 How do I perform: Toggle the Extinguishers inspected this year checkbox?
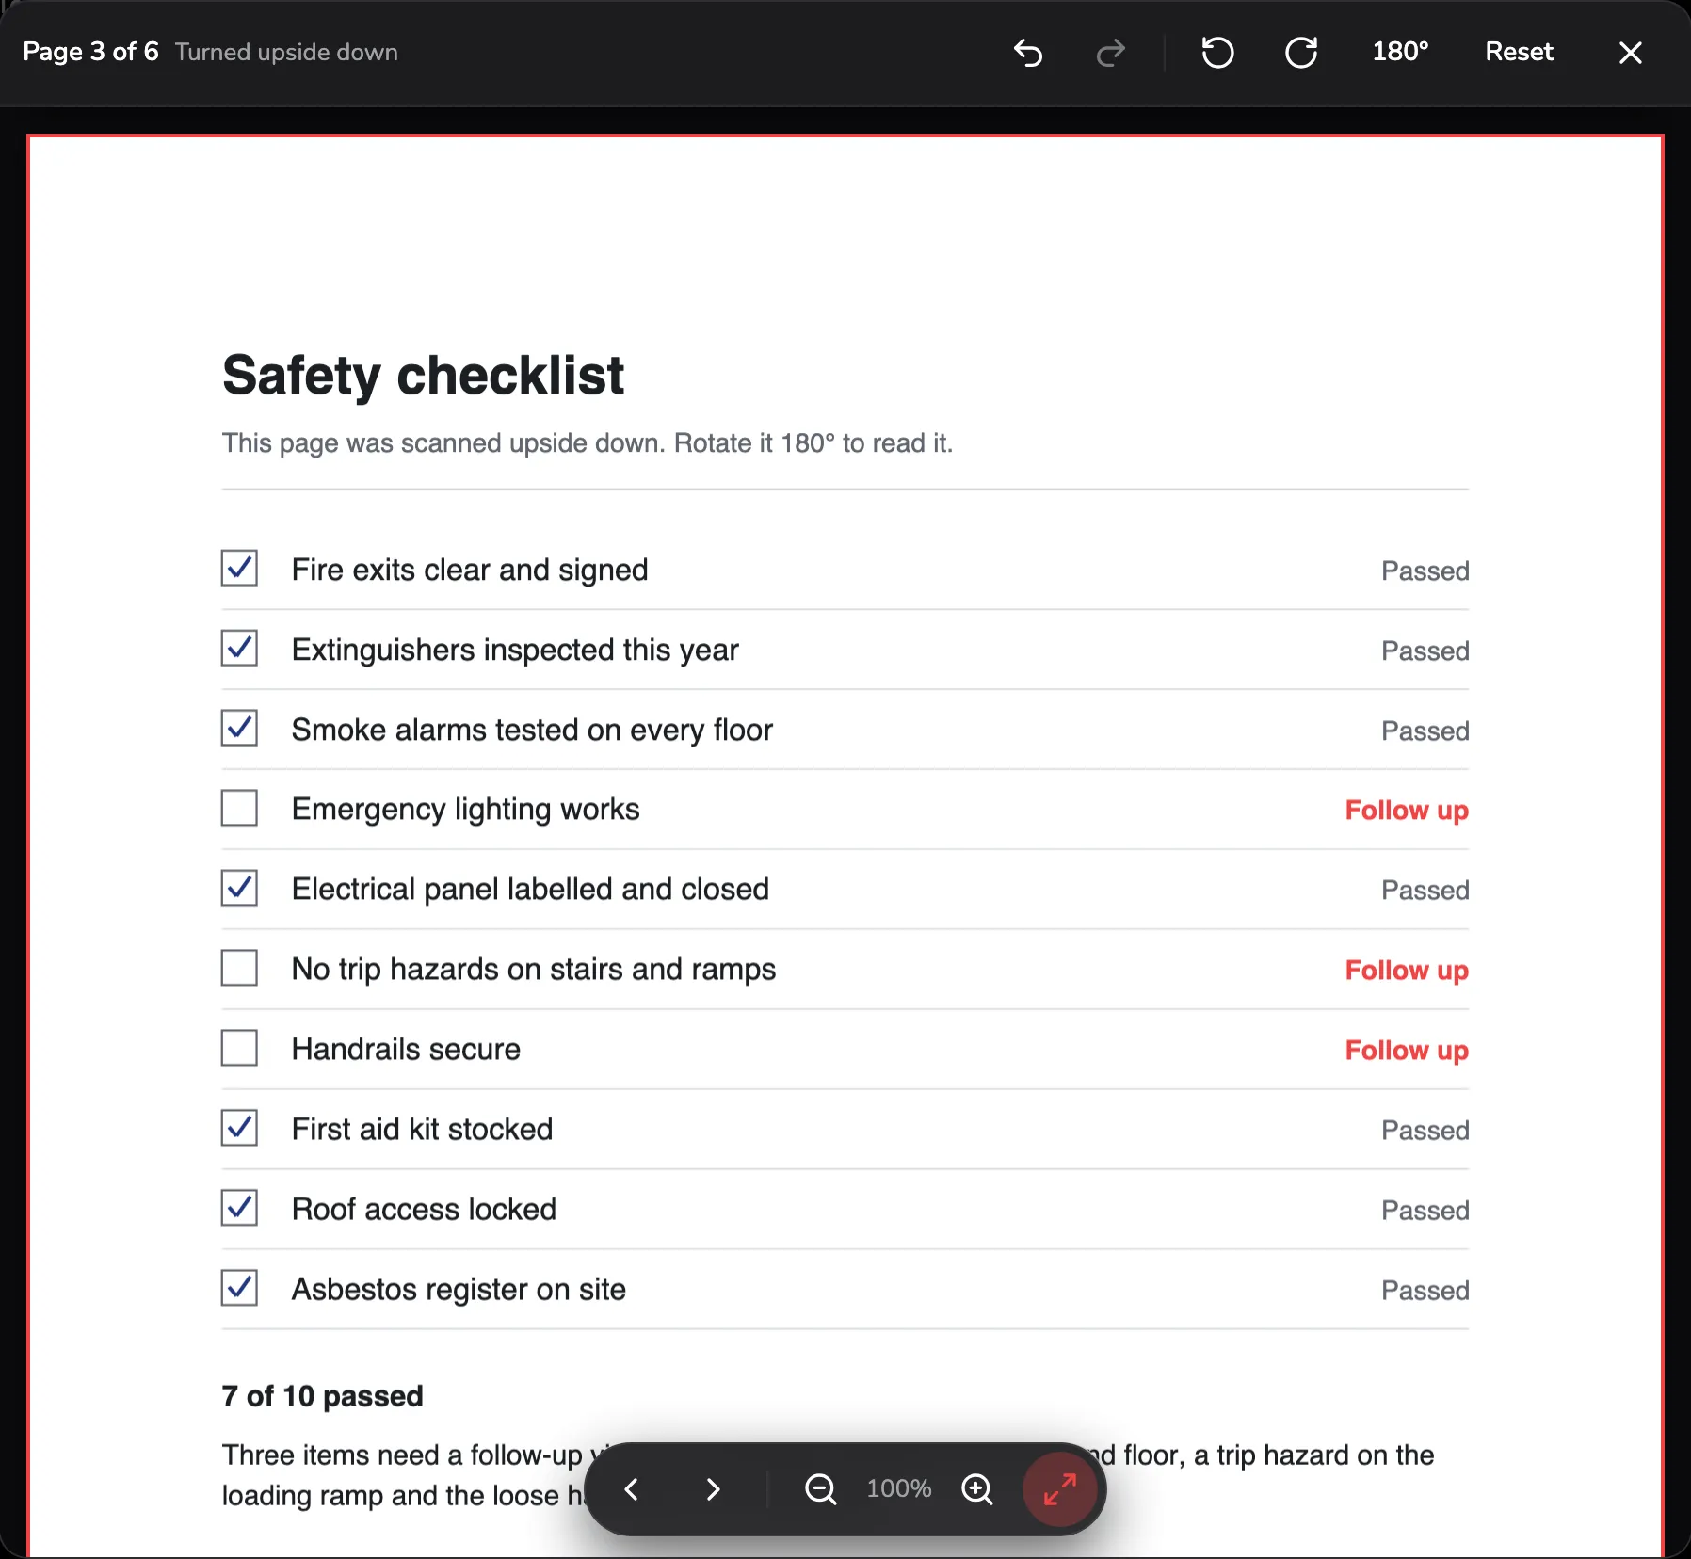pos(239,649)
